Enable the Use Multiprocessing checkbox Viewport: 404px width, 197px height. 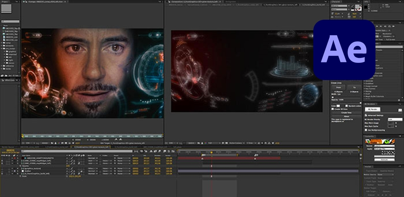366,130
